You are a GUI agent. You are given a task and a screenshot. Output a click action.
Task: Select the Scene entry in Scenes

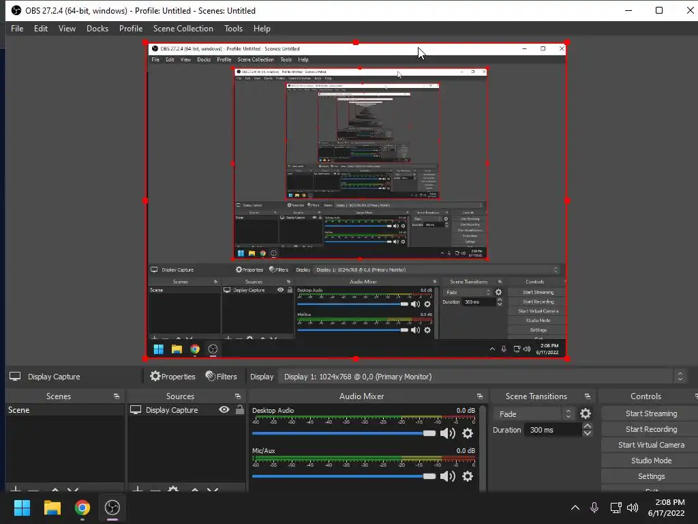pos(65,410)
